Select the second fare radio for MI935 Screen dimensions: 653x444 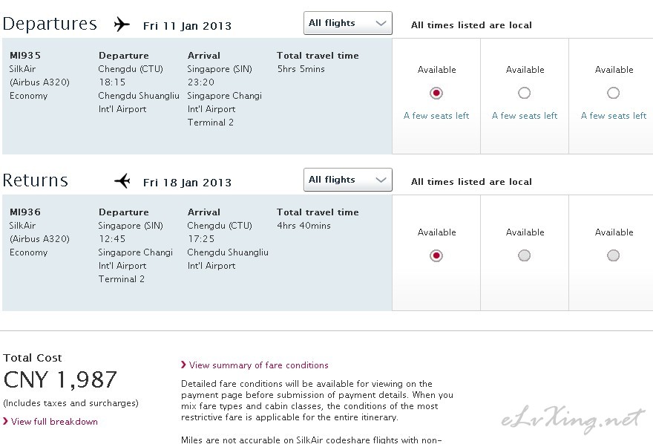pyautogui.click(x=525, y=93)
